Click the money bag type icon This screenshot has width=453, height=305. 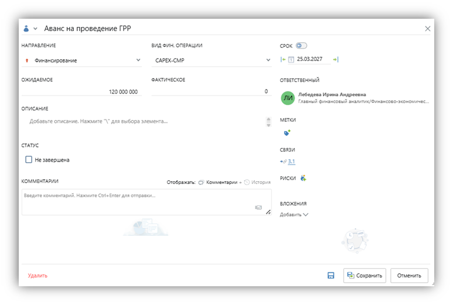click(26, 29)
